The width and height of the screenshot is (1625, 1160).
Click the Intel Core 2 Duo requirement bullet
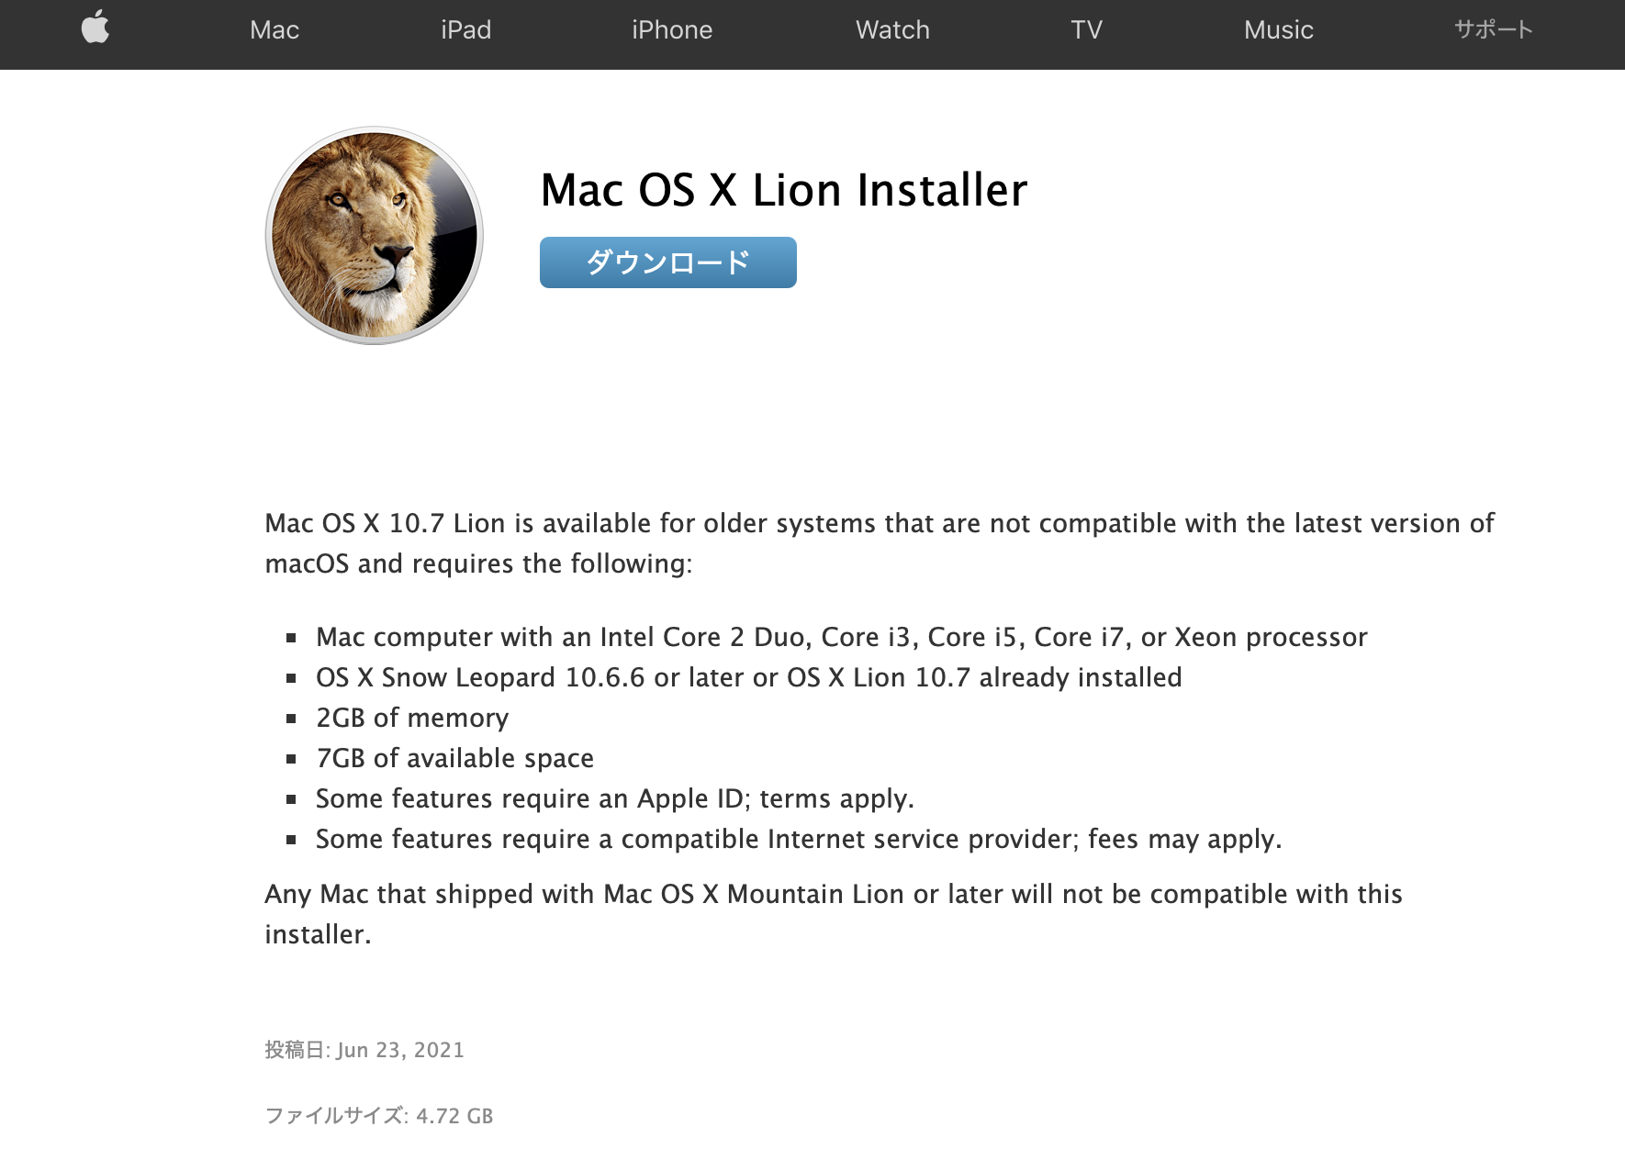840,637
